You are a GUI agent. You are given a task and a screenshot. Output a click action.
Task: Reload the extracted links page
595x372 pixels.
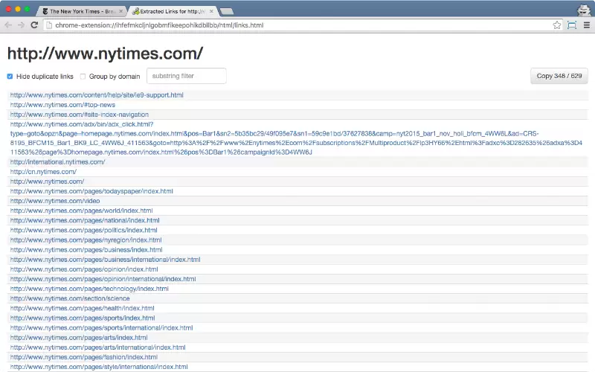(x=33, y=25)
